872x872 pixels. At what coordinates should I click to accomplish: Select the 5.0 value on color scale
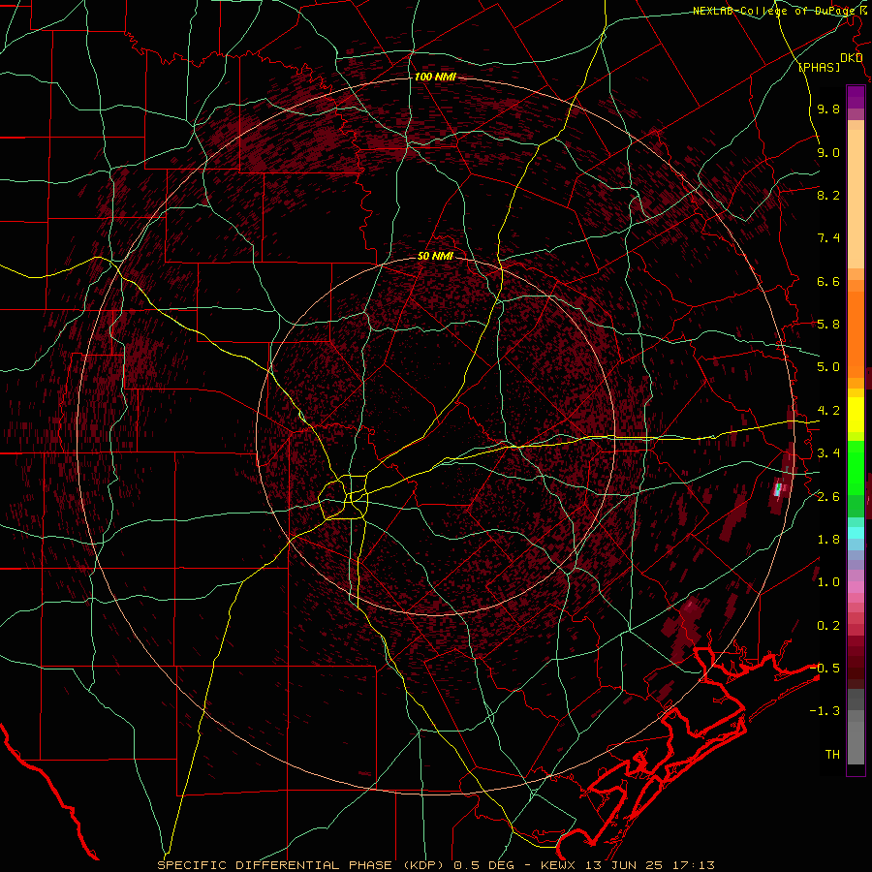pos(828,367)
